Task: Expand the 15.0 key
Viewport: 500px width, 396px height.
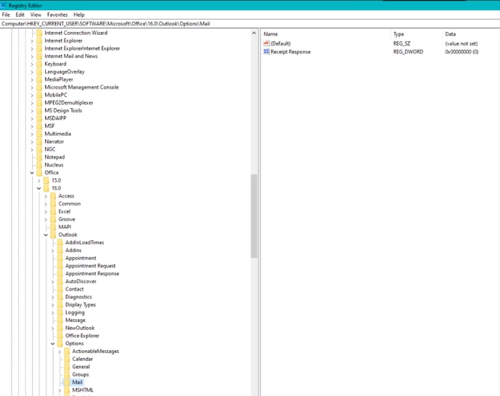Action: 39,181
